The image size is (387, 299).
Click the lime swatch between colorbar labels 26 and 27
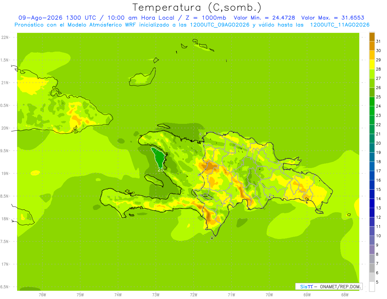click(x=372, y=83)
